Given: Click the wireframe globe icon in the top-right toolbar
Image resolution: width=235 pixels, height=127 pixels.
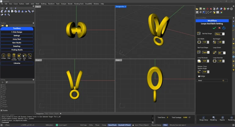Looking at the screenshot, I should coord(231,9).
